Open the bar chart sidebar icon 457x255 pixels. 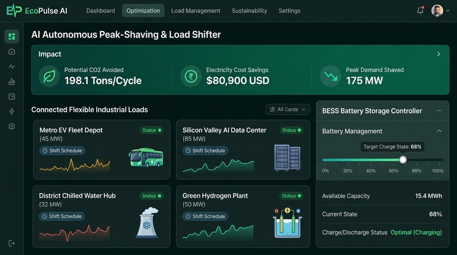pos(12,82)
